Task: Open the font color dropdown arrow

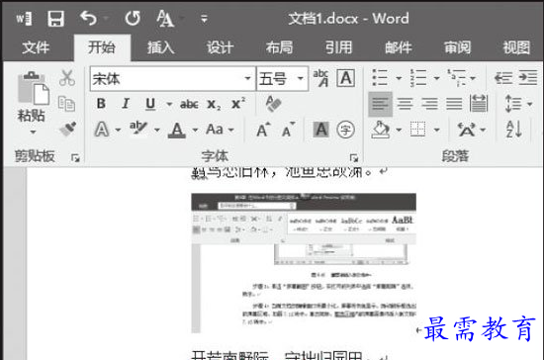Action: 195,131
